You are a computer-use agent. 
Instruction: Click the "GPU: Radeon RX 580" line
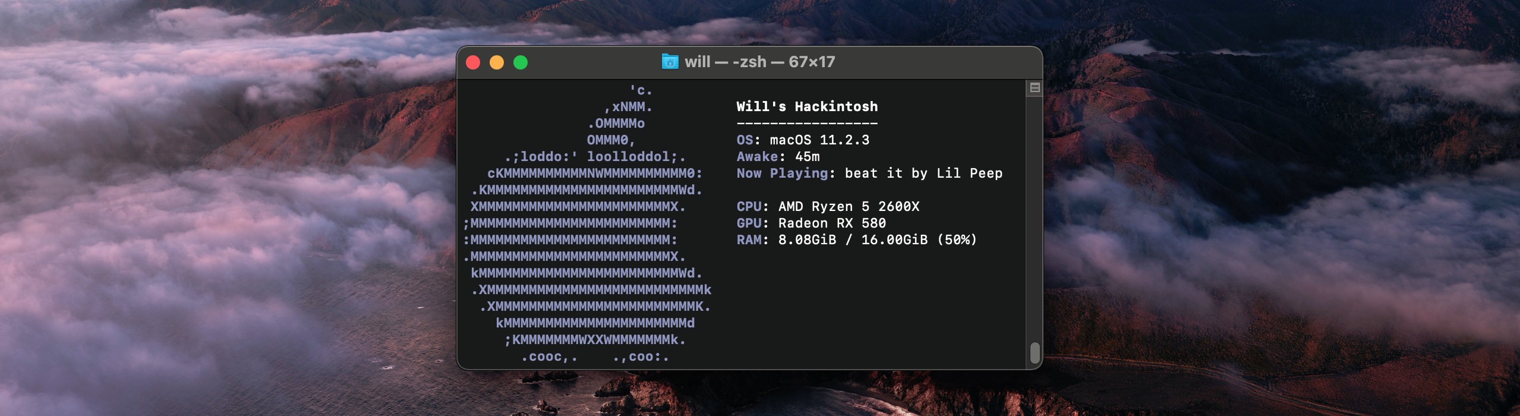click(811, 223)
